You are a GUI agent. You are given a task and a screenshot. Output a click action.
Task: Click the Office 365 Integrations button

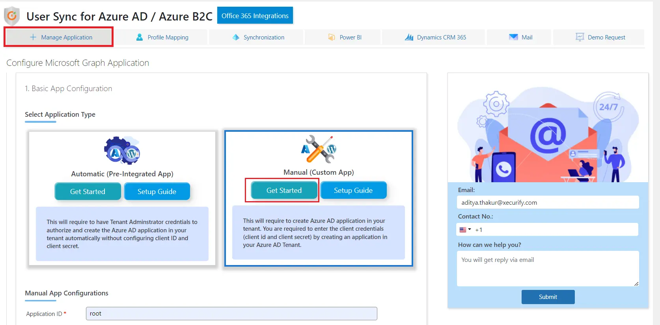pyautogui.click(x=255, y=16)
